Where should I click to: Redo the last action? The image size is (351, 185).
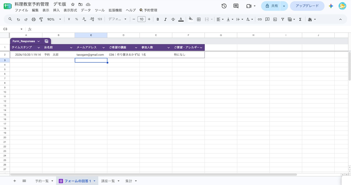coord(26,19)
